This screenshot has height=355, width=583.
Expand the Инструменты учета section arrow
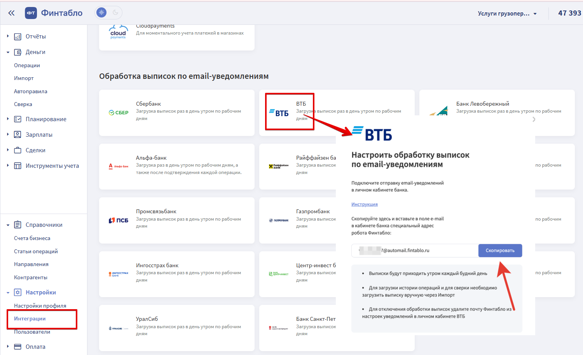click(8, 165)
